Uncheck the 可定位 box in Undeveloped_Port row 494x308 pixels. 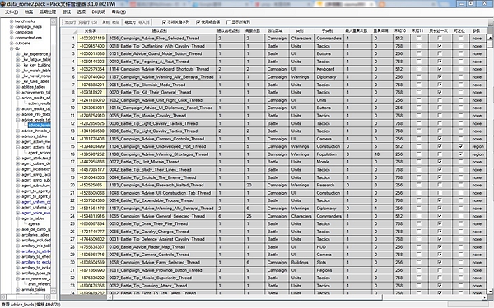460,146
